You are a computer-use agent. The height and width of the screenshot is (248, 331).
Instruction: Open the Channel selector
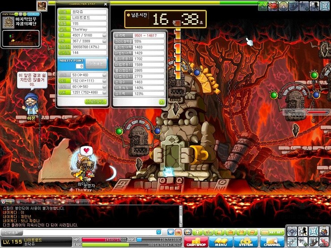click(272, 242)
